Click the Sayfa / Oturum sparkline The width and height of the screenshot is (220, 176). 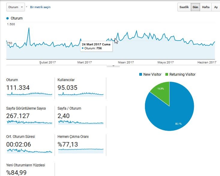coord(81,122)
